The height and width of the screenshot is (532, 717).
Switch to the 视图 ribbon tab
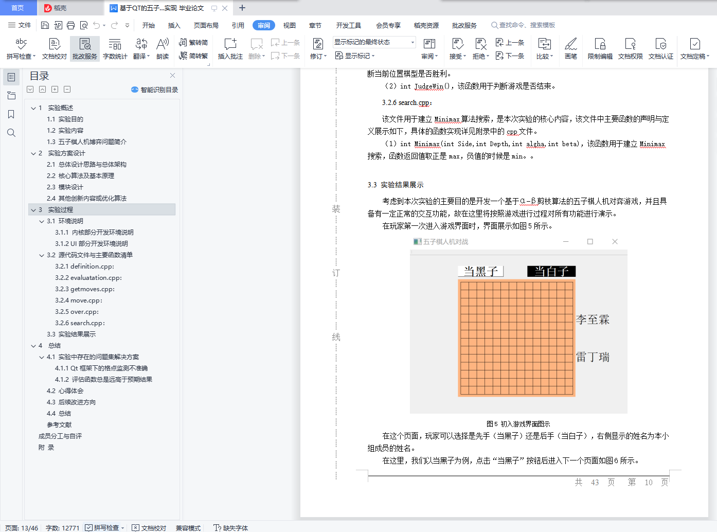tap(290, 25)
